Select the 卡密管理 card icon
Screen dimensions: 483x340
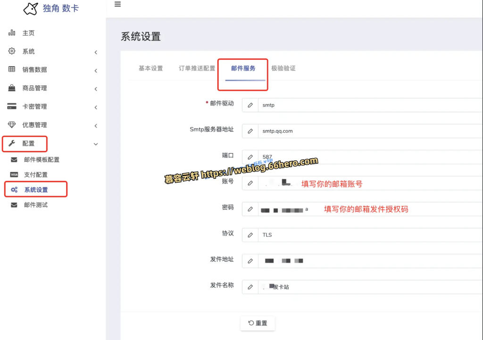[x=12, y=106]
